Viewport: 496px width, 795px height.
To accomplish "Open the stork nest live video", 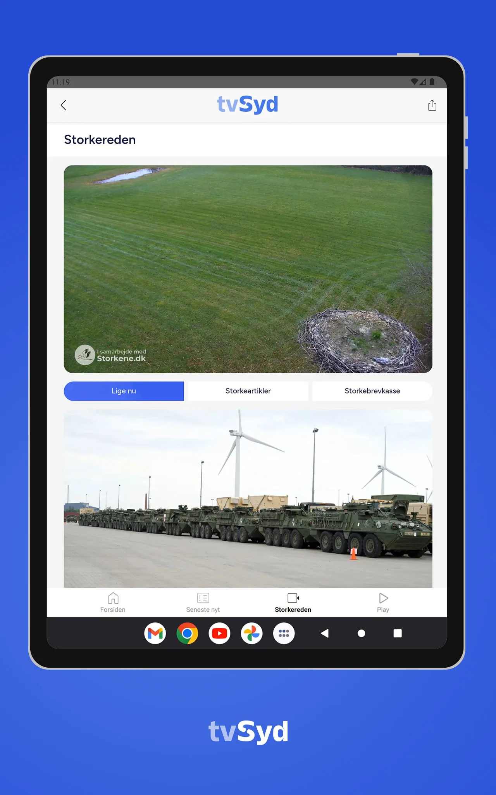I will [x=248, y=269].
